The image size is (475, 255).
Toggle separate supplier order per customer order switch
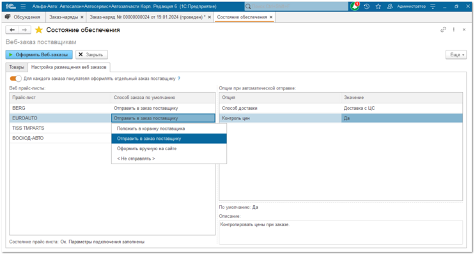click(15, 79)
